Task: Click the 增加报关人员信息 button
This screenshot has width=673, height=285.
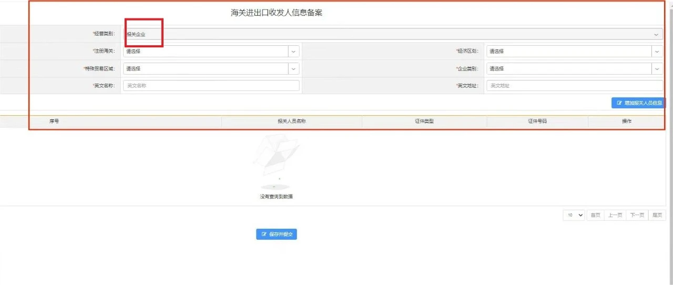Action: (x=638, y=103)
